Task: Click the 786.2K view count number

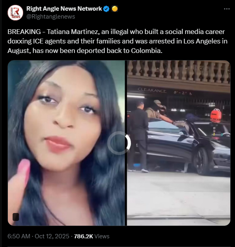Action: click(x=84, y=236)
